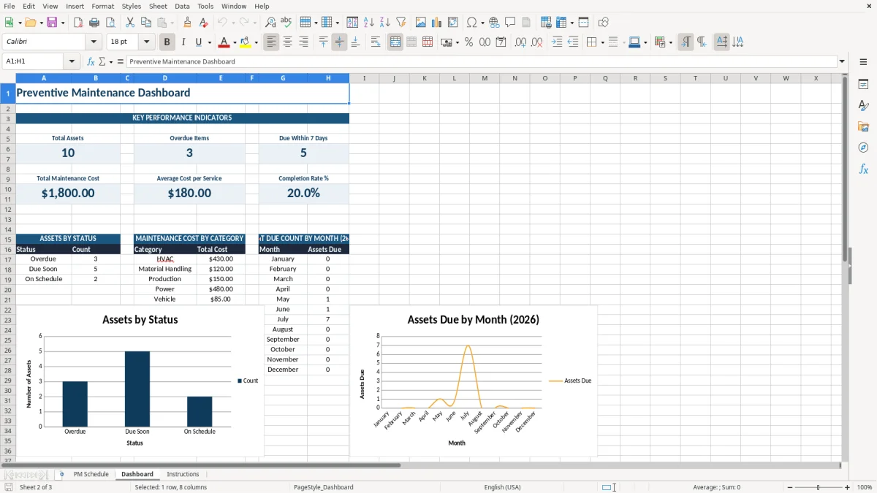Click the Insert Hyperlink icon

494,23
